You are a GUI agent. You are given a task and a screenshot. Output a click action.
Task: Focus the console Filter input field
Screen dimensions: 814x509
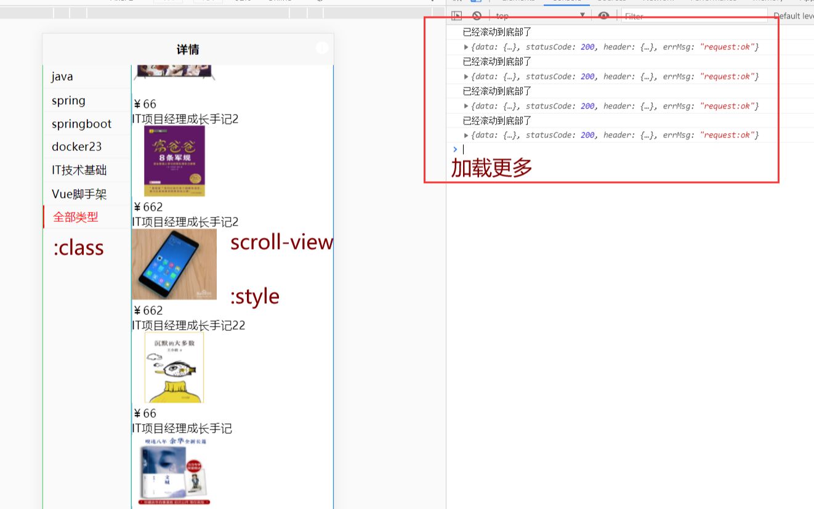pos(693,17)
